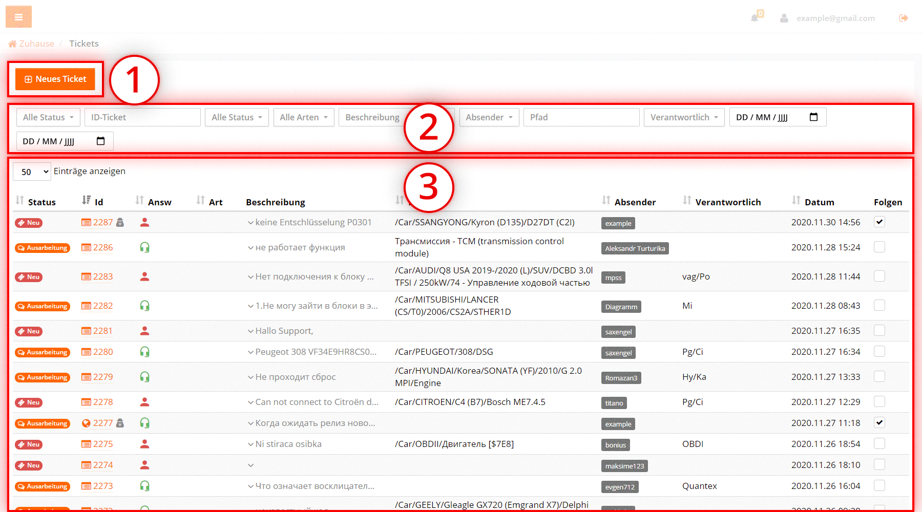Sort table by Status column
The height and width of the screenshot is (512, 922).
click(x=36, y=202)
